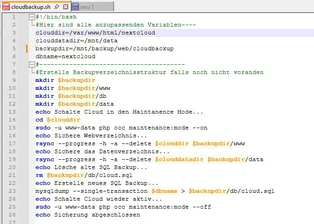Close the cloudbackup.sh tab

tap(65, 7)
